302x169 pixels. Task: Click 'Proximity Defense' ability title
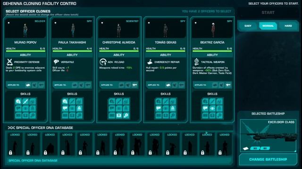click(x=27, y=62)
